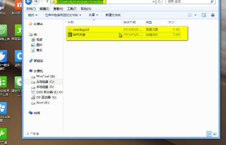Screen dimensions: 226x145
Task: Click the green gear desktop icon
Action: [x=3, y=30]
